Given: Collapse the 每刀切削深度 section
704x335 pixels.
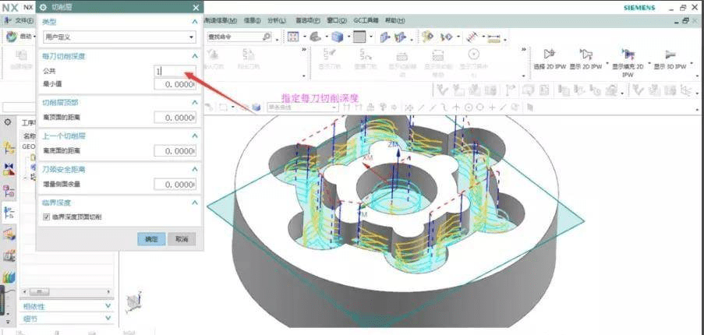Looking at the screenshot, I should (x=194, y=56).
